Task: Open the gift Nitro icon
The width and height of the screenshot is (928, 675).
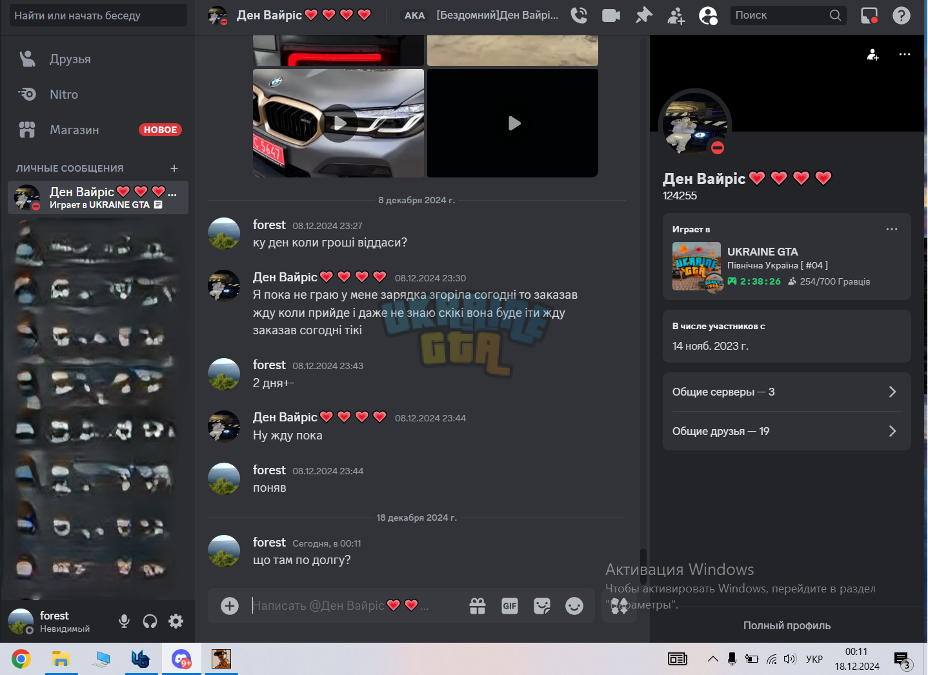Action: 478,606
